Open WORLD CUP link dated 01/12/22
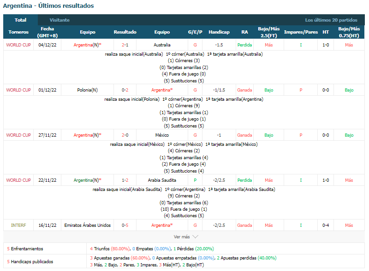This screenshot has height=271, width=369. click(18, 90)
